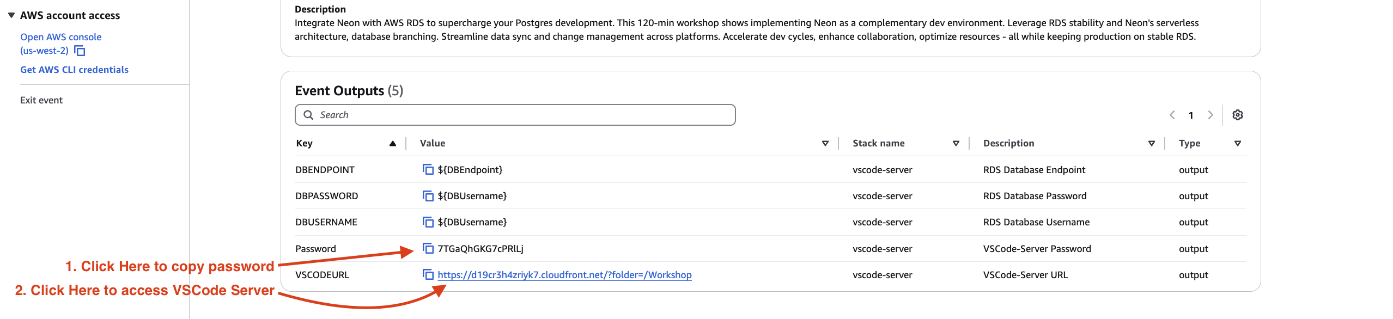Sort by the Stack name column arrow
Viewport: 1393px width, 319px height.
pos(956,144)
